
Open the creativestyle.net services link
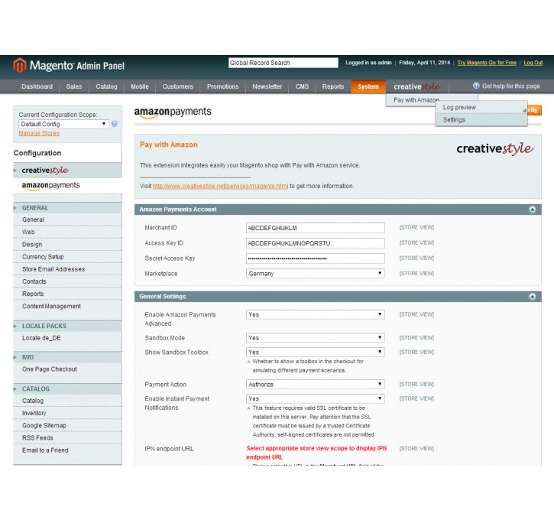220,186
